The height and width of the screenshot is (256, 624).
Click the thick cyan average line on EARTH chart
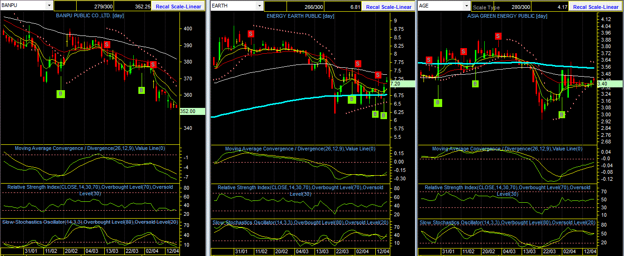pyautogui.click(x=299, y=98)
